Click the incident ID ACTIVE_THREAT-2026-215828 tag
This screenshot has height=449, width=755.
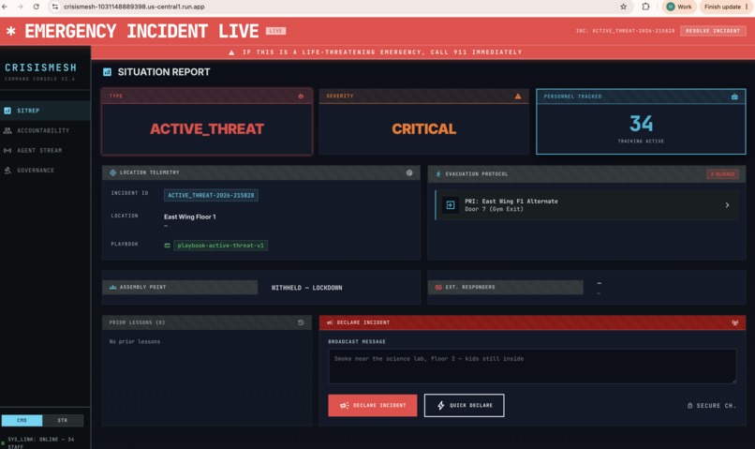click(211, 195)
